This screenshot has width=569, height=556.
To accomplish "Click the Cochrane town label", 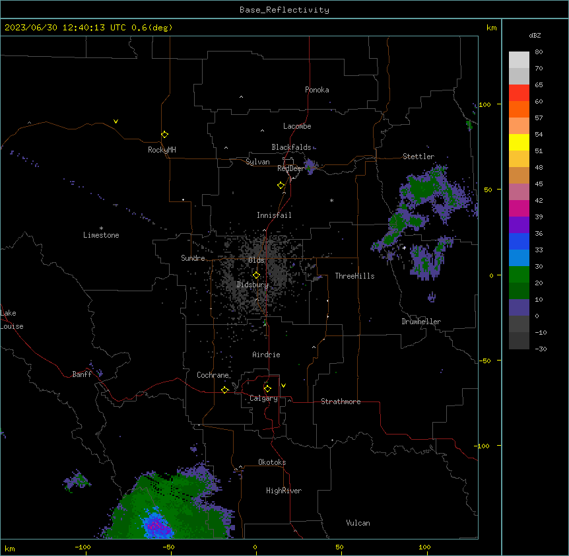I will click(213, 375).
